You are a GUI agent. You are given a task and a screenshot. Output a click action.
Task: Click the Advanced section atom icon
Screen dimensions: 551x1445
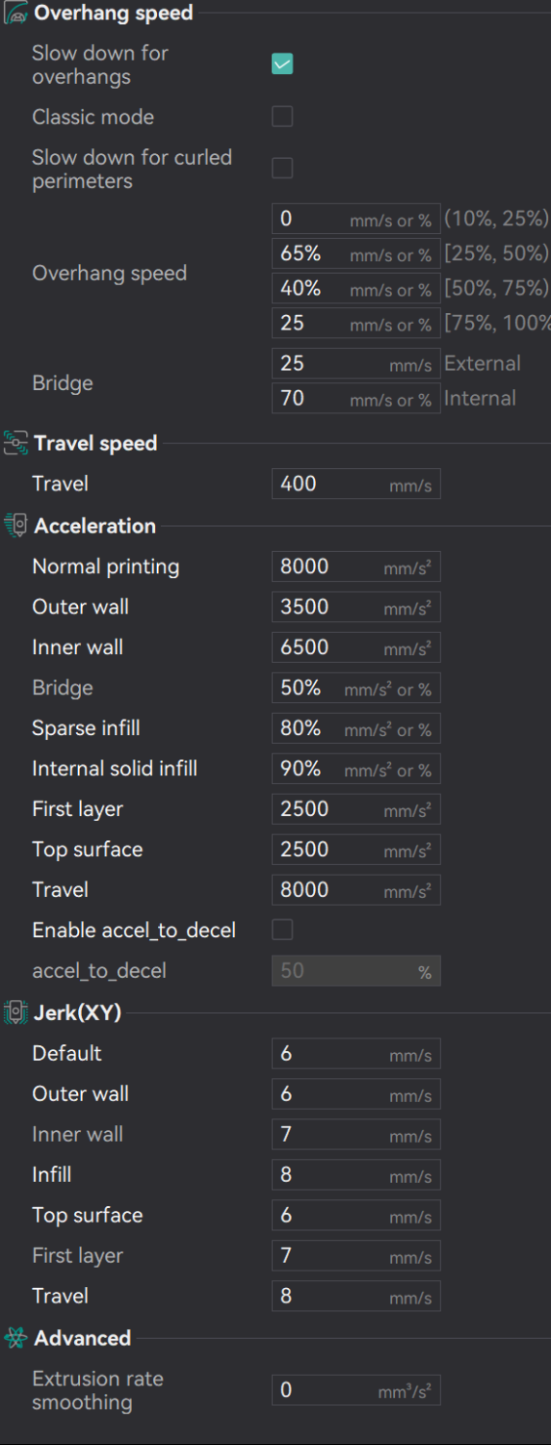(x=15, y=1338)
